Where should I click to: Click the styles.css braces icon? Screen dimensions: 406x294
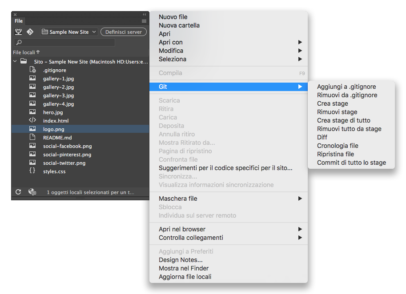[32, 171]
